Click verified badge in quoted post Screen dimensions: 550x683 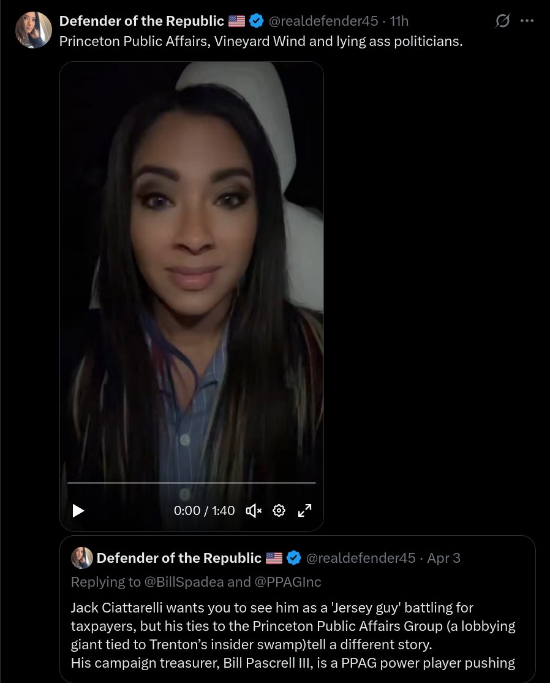click(294, 558)
